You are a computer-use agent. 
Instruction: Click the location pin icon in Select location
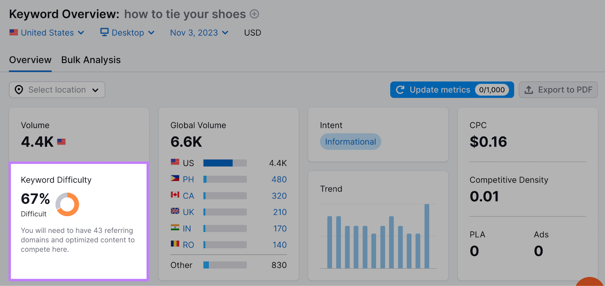tap(19, 90)
